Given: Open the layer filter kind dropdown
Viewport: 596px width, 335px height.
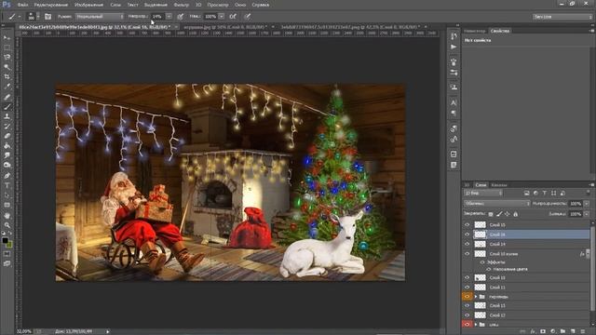Looking at the screenshot, I should (x=483, y=193).
